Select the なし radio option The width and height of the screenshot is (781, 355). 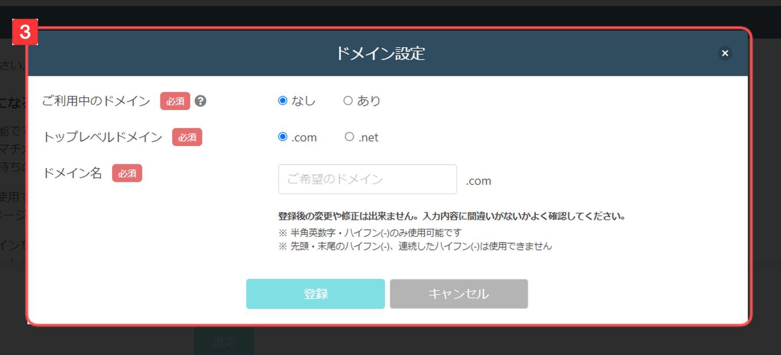283,101
